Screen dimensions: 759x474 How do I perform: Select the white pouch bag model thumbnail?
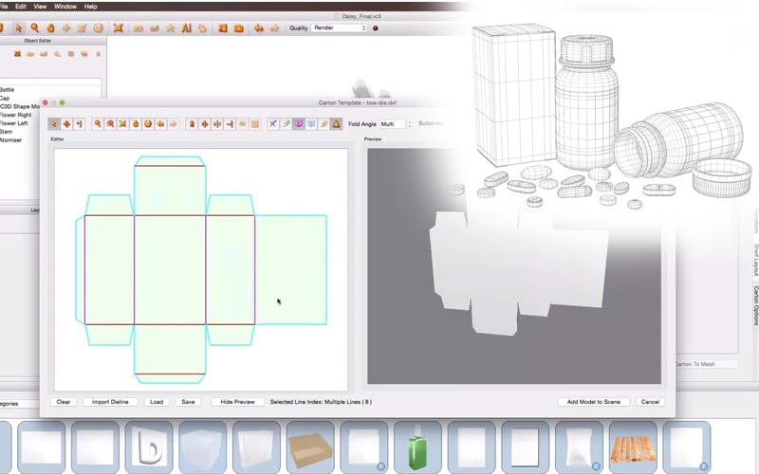click(x=579, y=447)
